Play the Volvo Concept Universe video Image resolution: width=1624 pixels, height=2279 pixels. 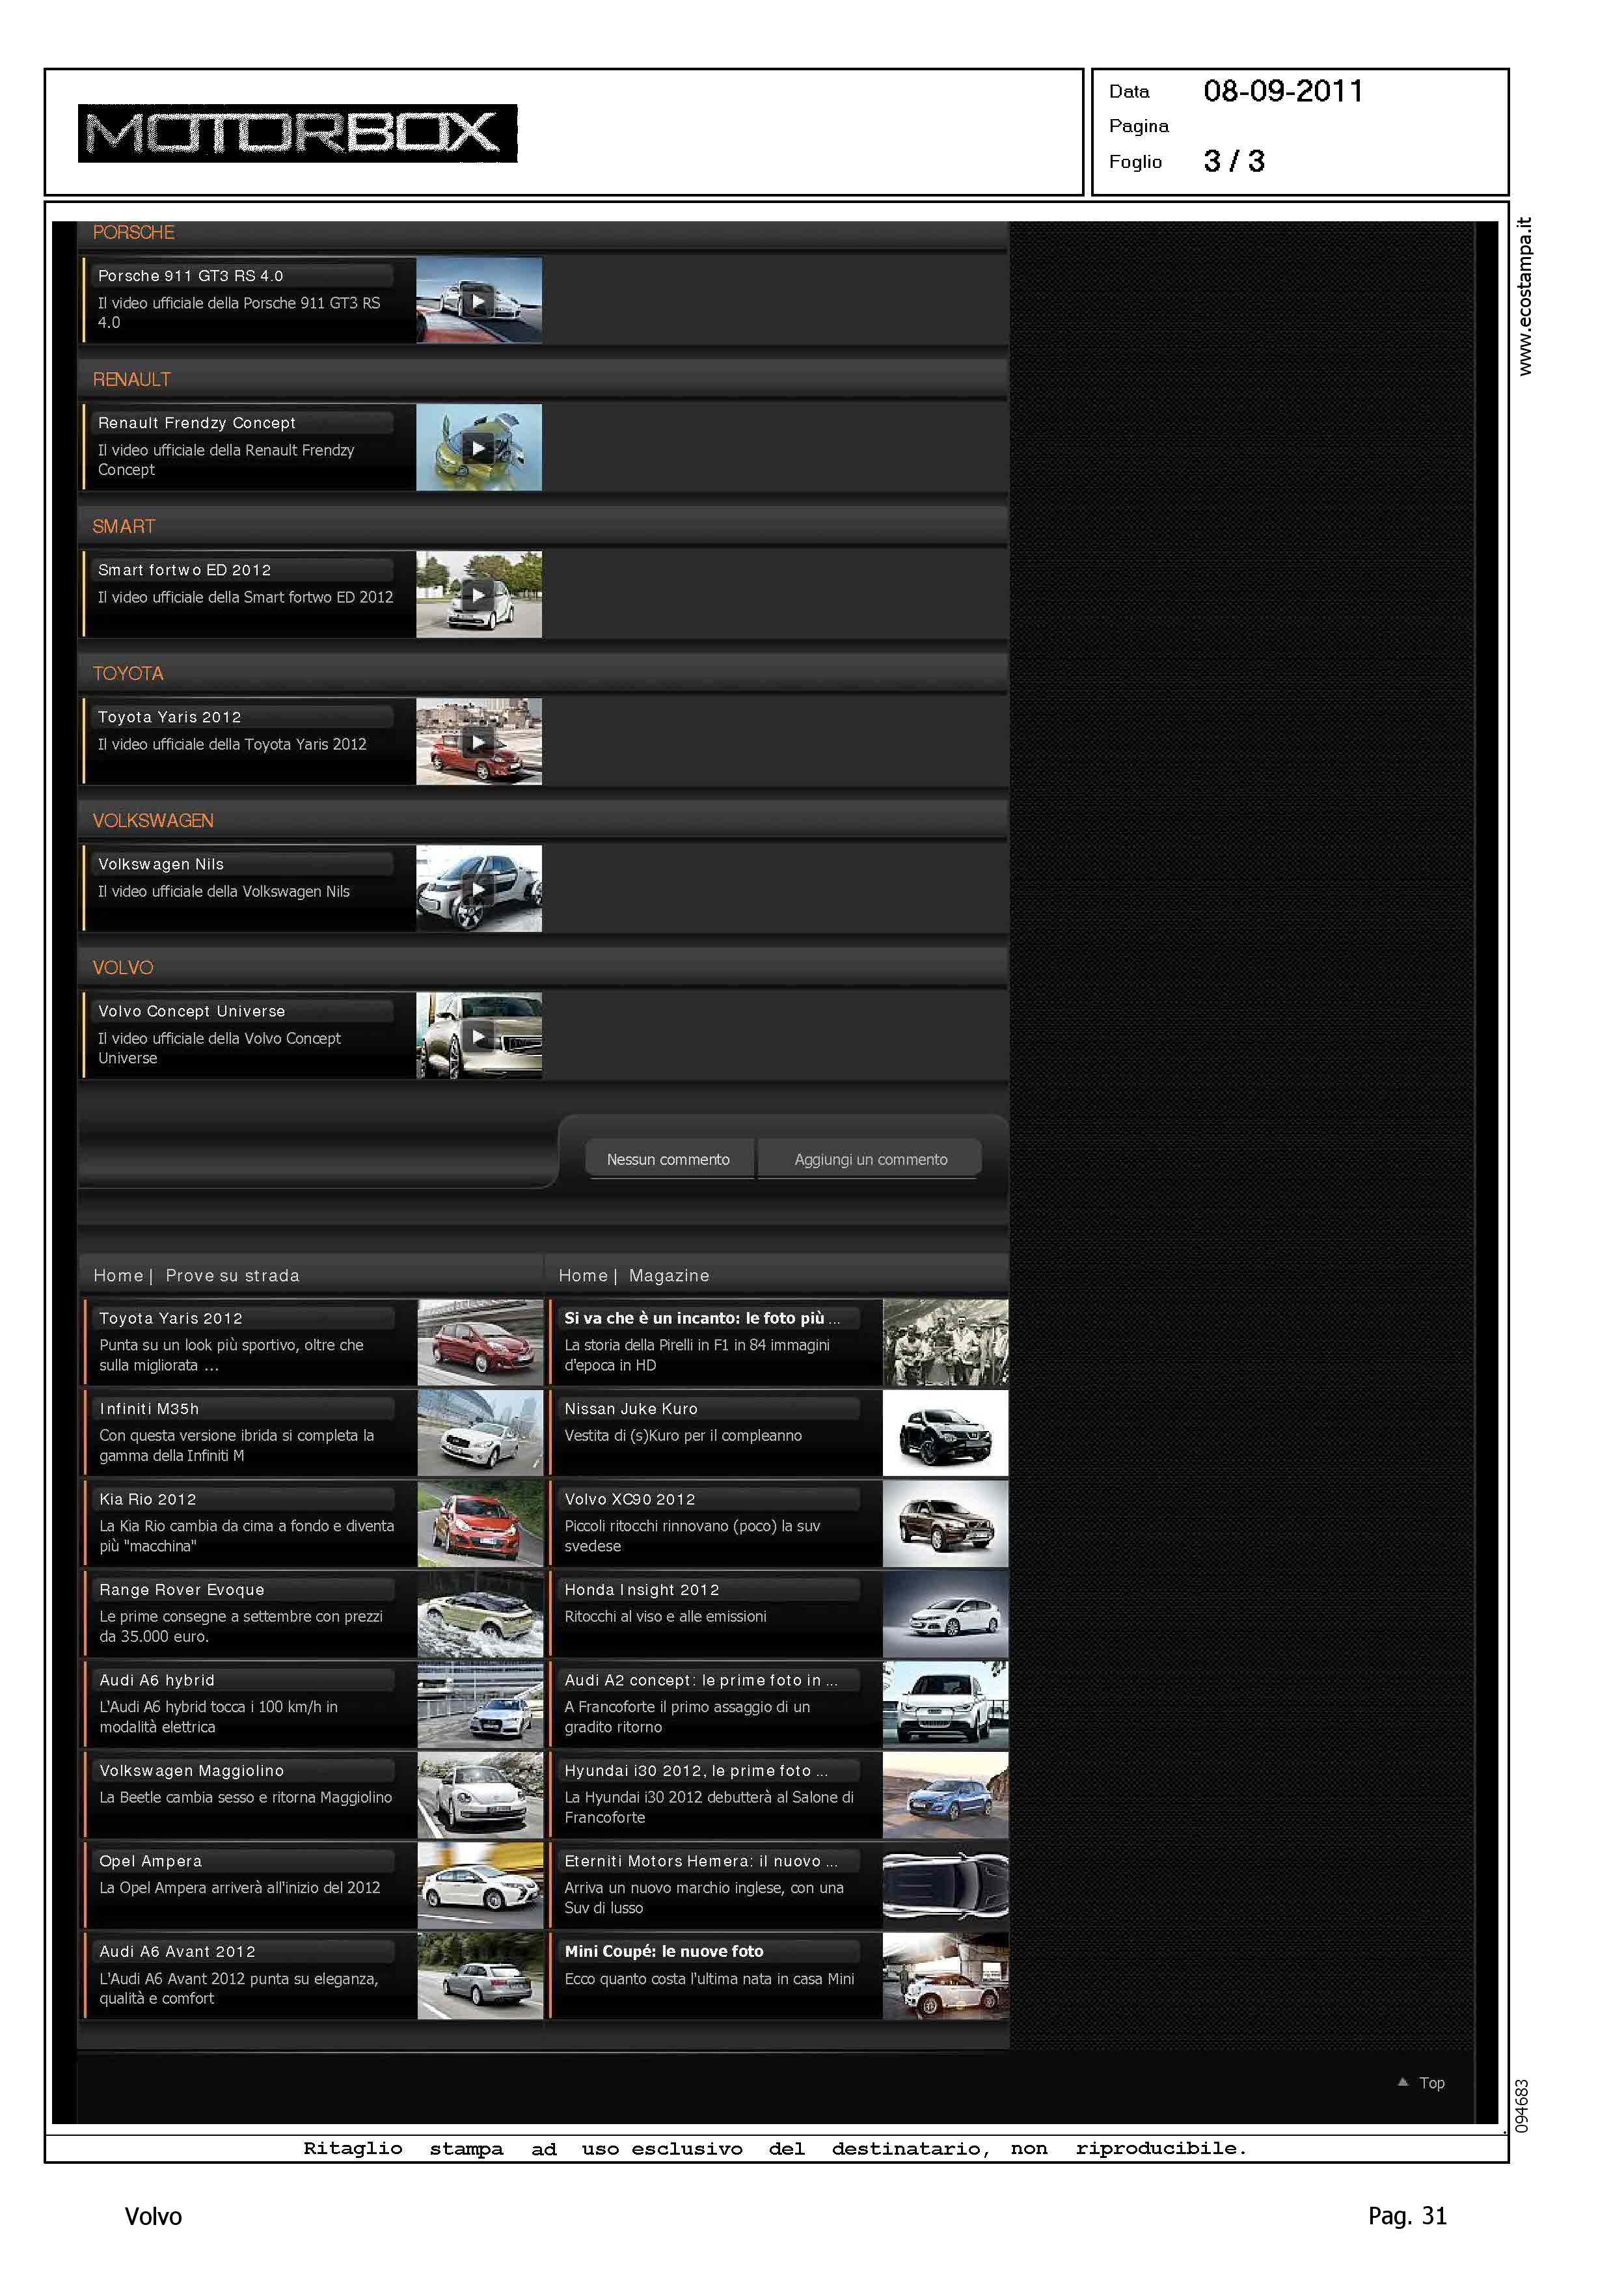pos(479,1036)
